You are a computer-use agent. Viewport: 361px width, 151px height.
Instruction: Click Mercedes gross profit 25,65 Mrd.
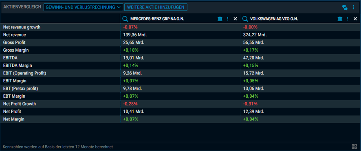click(x=134, y=42)
